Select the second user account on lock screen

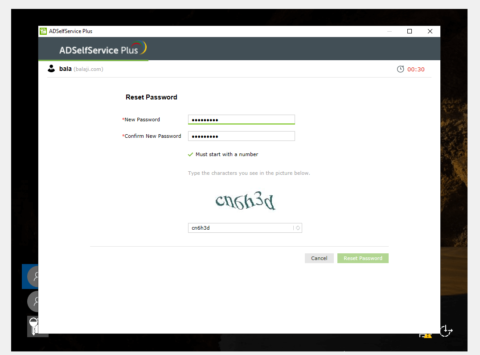pyautogui.click(x=33, y=301)
